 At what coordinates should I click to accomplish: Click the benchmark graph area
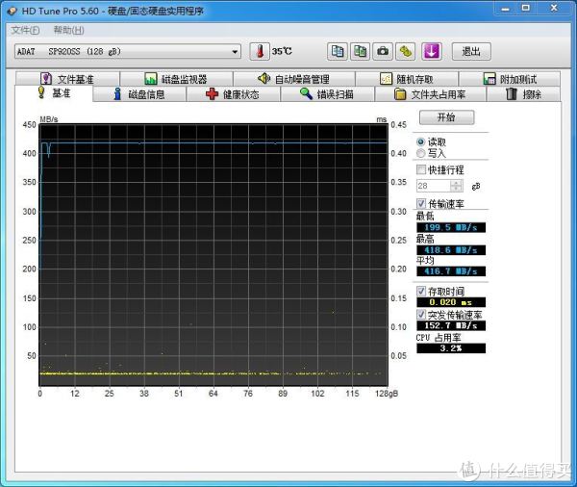pos(213,254)
